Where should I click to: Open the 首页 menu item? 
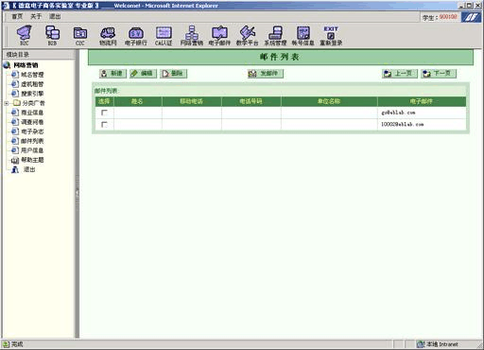[x=17, y=16]
